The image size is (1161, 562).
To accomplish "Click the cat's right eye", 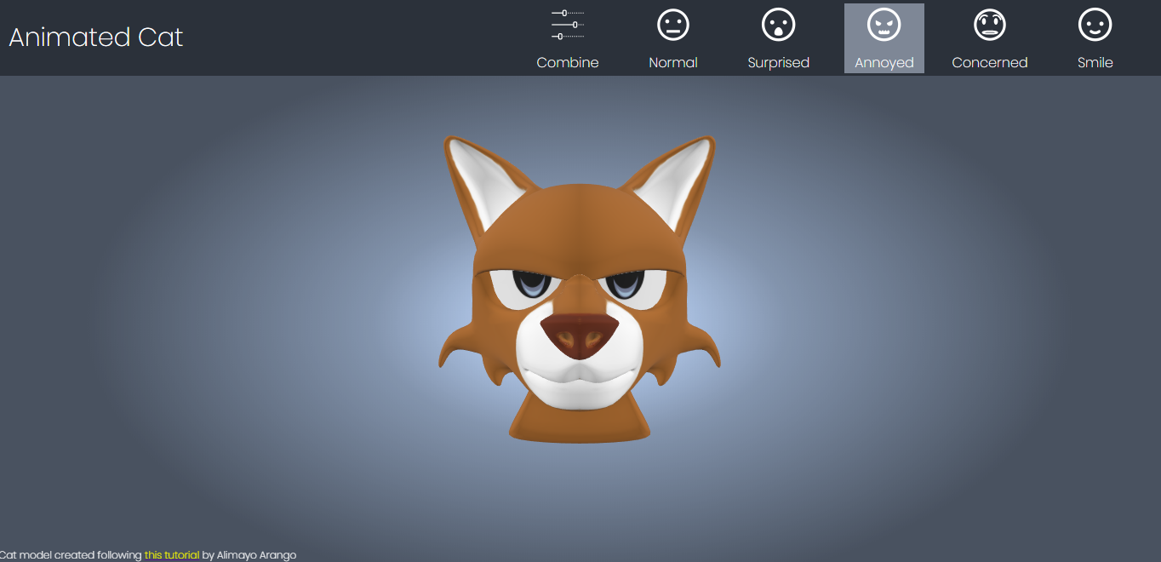I will point(626,283).
